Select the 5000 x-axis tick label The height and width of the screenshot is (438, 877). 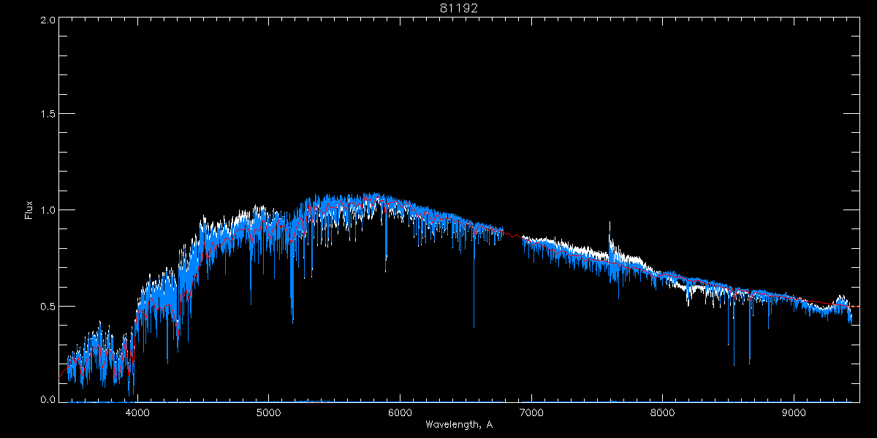click(268, 411)
